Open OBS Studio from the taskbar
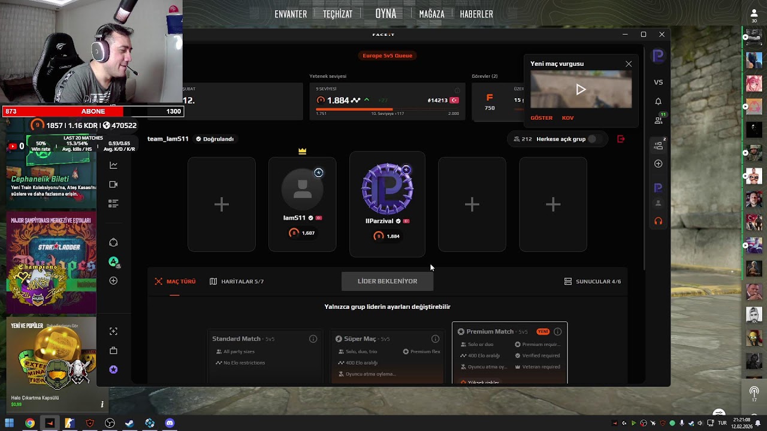Screen dimensions: 767x431 (x=110, y=423)
